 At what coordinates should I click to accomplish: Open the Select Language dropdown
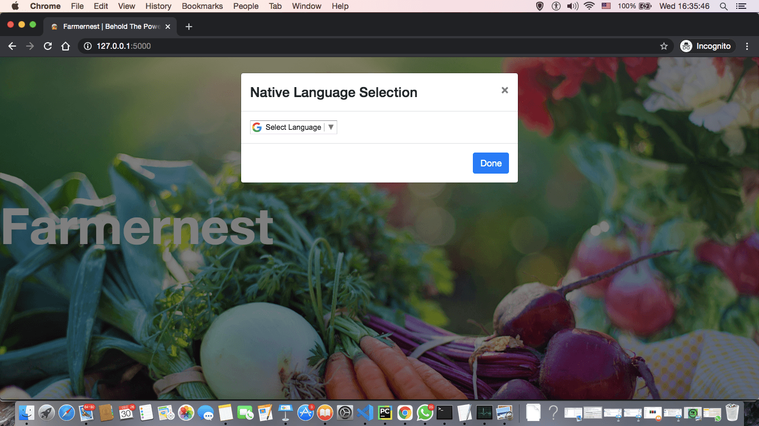[x=293, y=128]
